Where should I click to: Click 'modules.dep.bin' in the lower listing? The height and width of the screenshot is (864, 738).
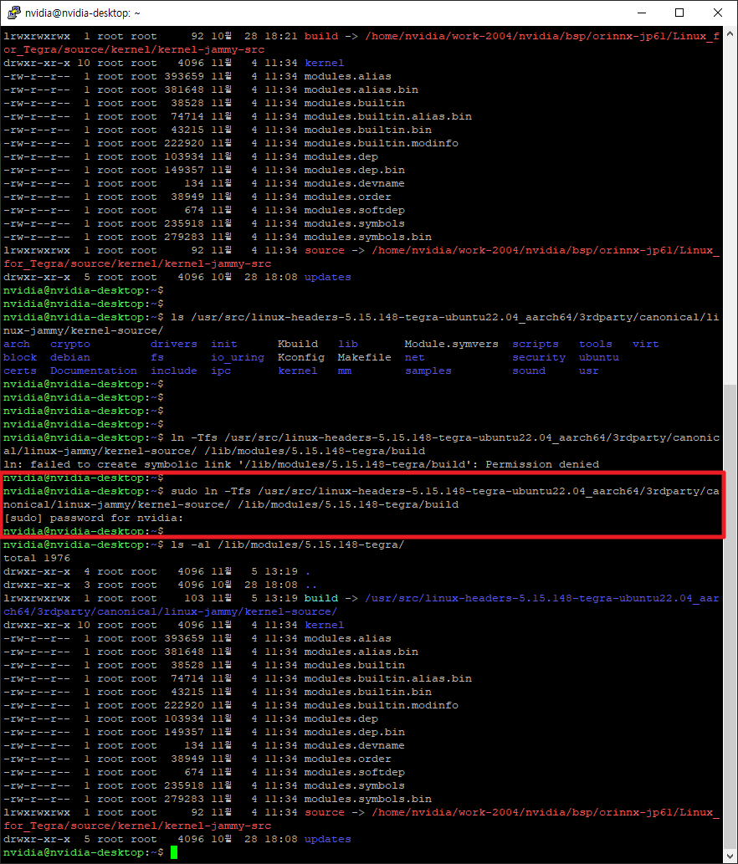355,733
